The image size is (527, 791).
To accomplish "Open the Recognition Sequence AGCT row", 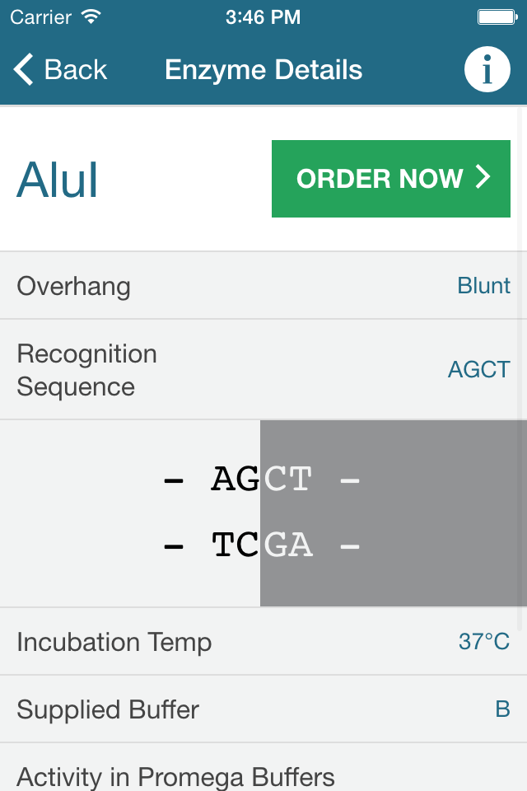I will tap(263, 369).
